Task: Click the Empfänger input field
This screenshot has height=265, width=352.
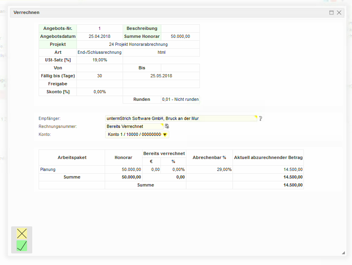Action: coord(181,118)
